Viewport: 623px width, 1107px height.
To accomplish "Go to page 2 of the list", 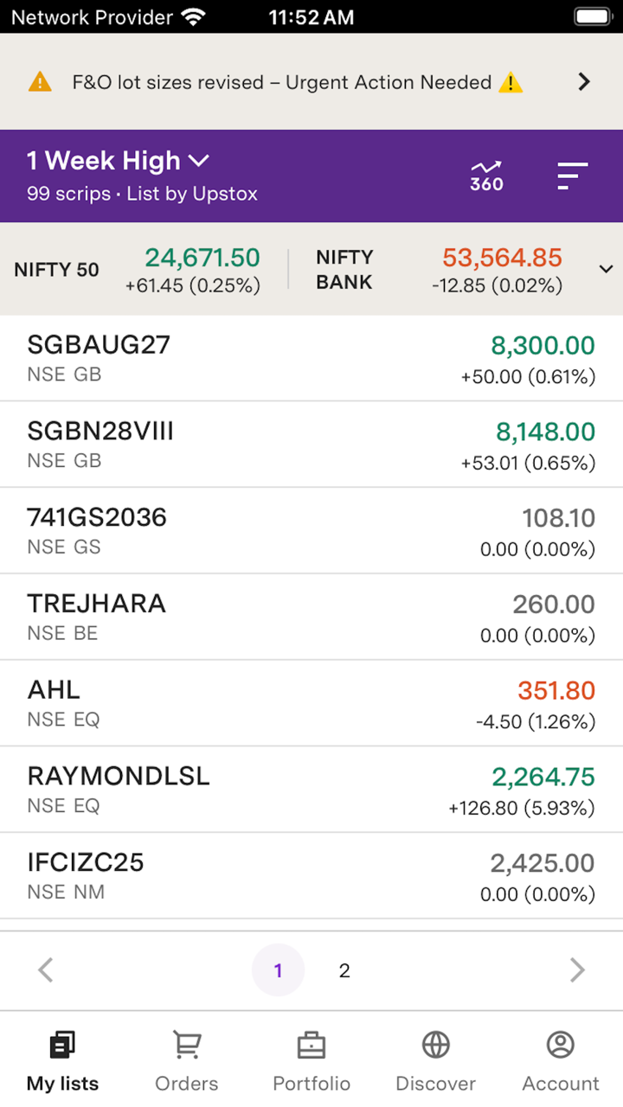I will coord(344,970).
